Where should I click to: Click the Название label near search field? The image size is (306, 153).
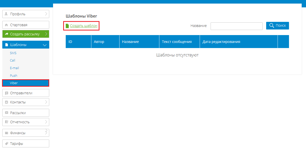pyautogui.click(x=199, y=26)
